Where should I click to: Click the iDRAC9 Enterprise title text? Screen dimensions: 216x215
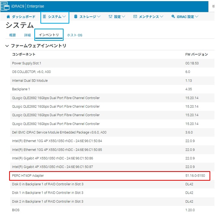[x=28, y=6]
